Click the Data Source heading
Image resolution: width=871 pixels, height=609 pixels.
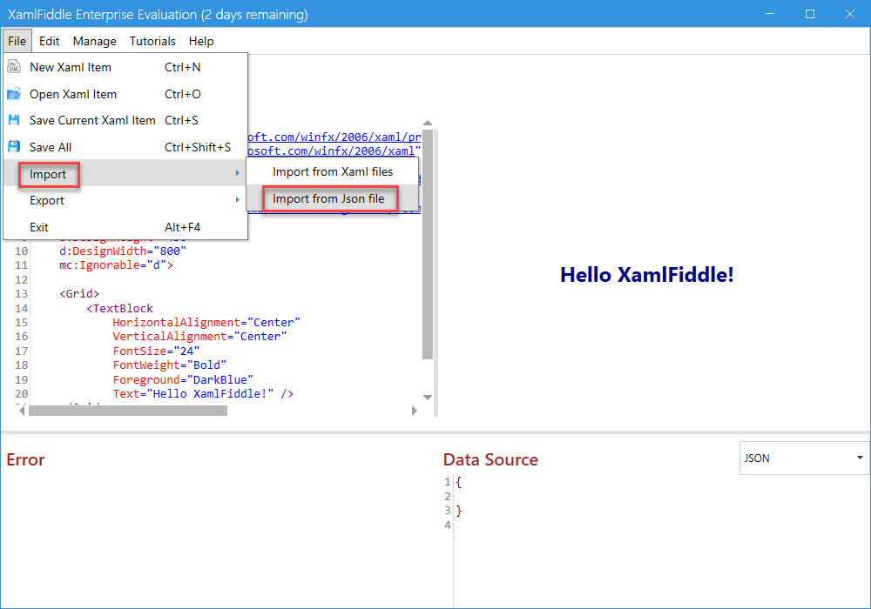tap(490, 459)
